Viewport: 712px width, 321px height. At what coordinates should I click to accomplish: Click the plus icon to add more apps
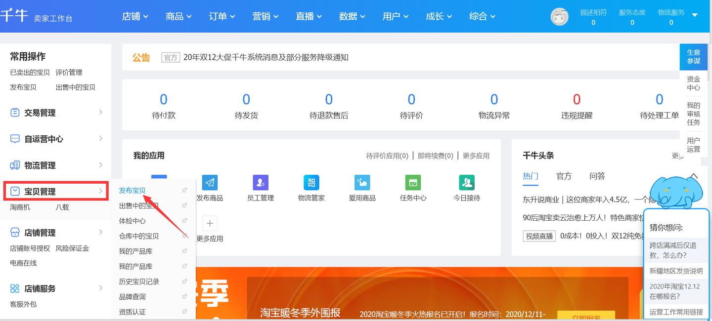[210, 224]
